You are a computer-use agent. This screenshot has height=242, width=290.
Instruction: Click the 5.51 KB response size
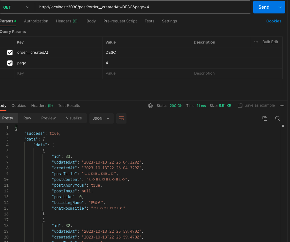tap(225, 106)
